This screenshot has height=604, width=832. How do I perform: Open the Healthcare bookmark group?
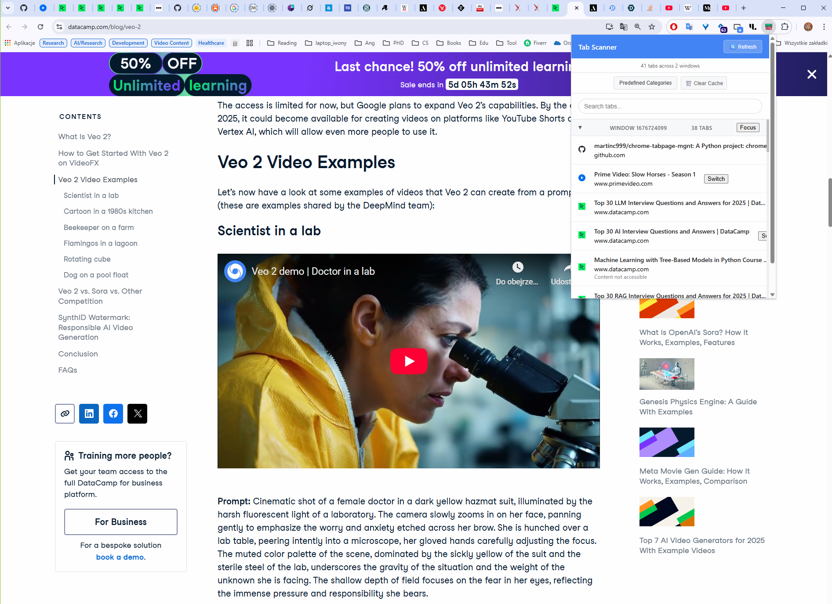pos(211,43)
